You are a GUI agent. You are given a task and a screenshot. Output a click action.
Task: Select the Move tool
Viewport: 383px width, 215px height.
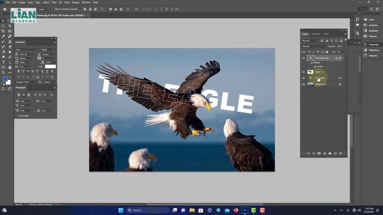pyautogui.click(x=3, y=21)
